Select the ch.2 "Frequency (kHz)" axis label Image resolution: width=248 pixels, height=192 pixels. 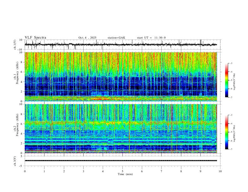pos(17,125)
